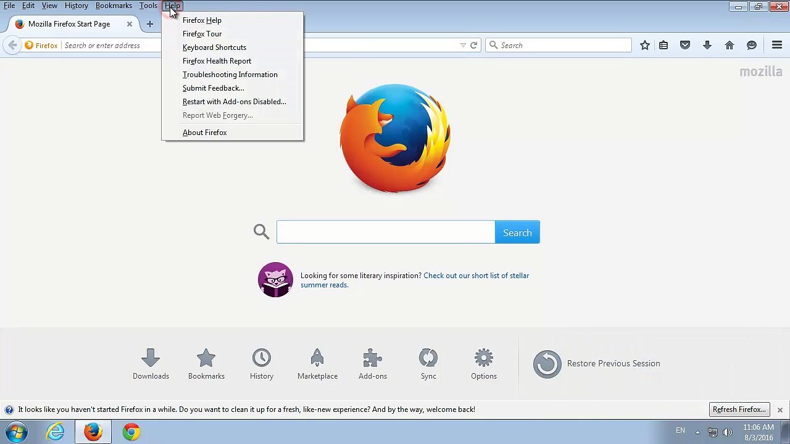Screen dimensions: 790x444
Task: Open the History menu
Action: [x=77, y=6]
